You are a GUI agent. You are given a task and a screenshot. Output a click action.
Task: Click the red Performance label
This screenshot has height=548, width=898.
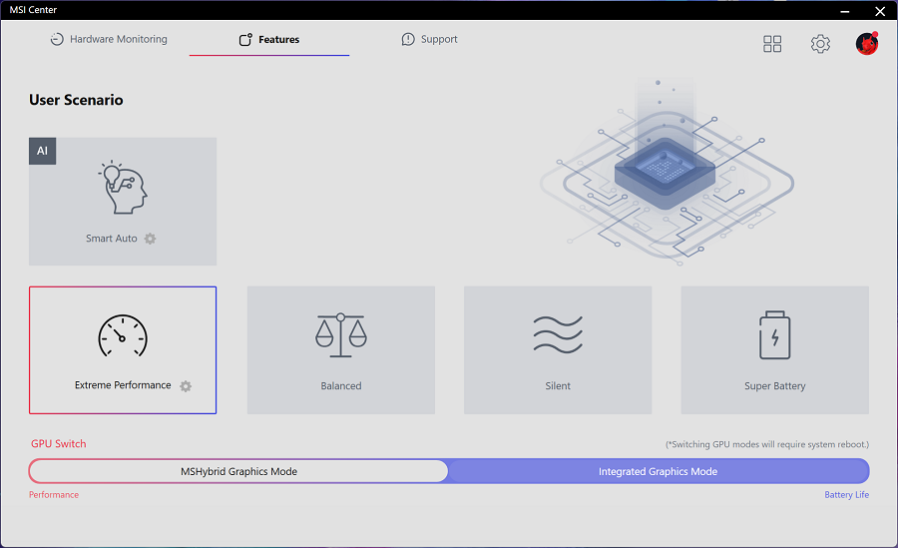(54, 495)
